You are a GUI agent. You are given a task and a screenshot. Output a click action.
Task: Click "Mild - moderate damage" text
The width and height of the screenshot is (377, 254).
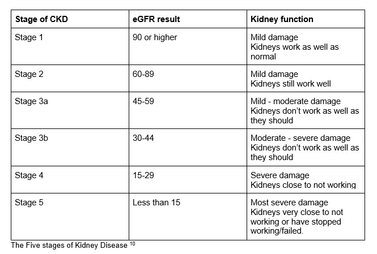pyautogui.click(x=295, y=102)
